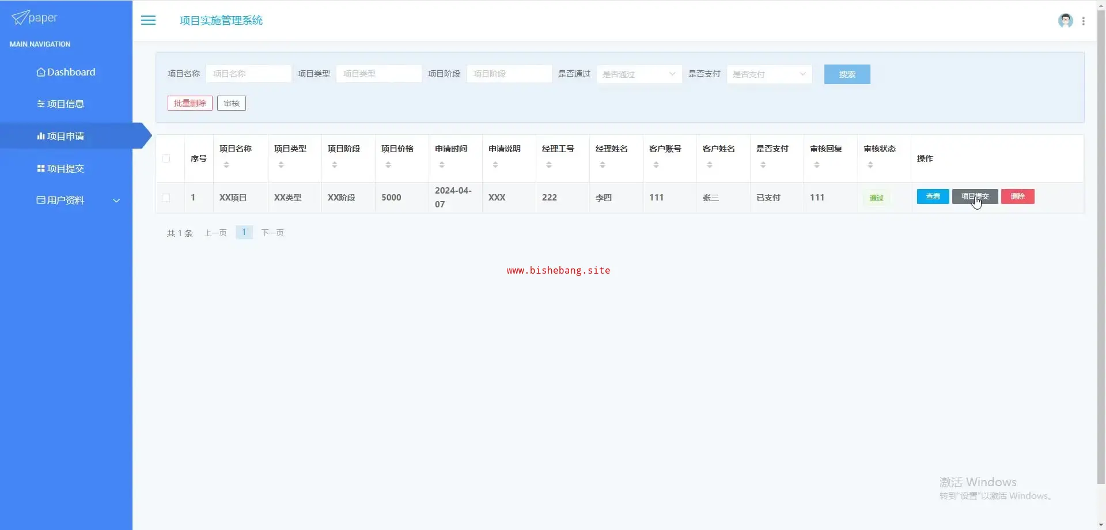Focus the 项目名称 search input field
The image size is (1106, 530).
248,74
